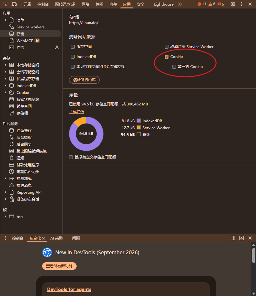Toggle the device toolbar icon
Screen dimensions: 256x296
click(x=14, y=4)
